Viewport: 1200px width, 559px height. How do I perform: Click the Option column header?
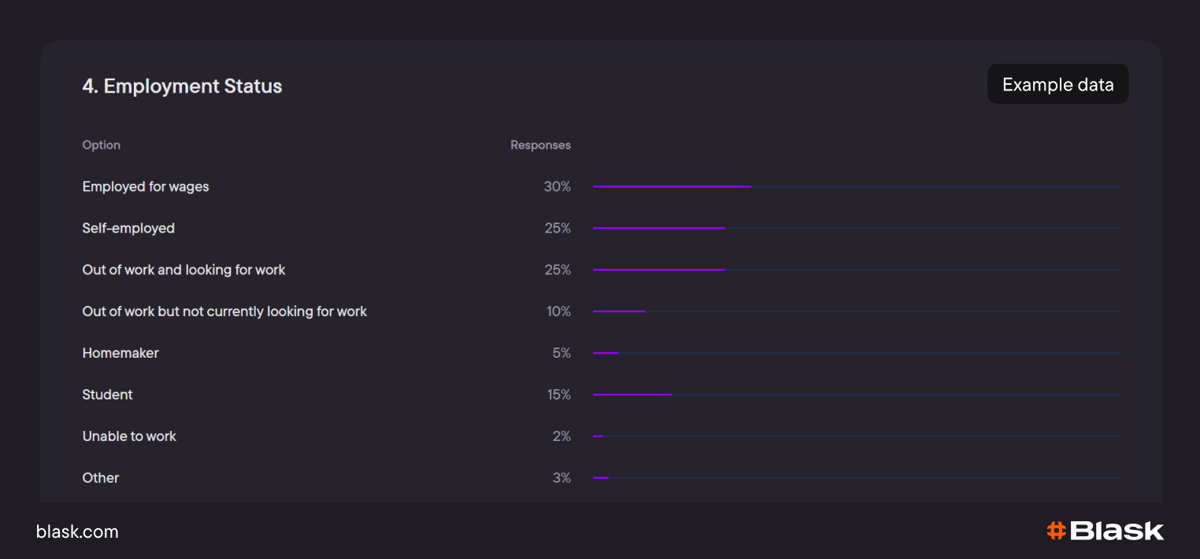(x=102, y=145)
